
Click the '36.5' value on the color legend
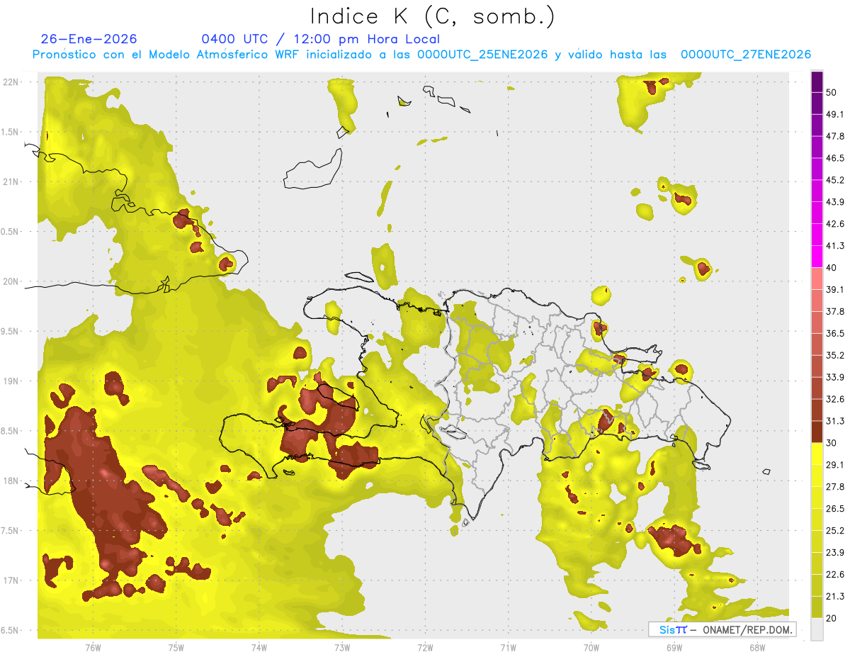click(835, 333)
